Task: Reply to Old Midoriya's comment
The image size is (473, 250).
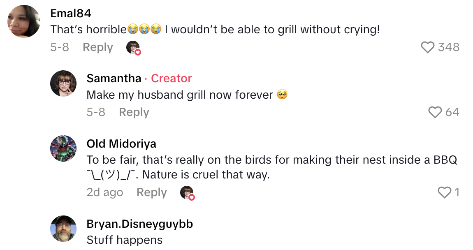Action: 151,192
